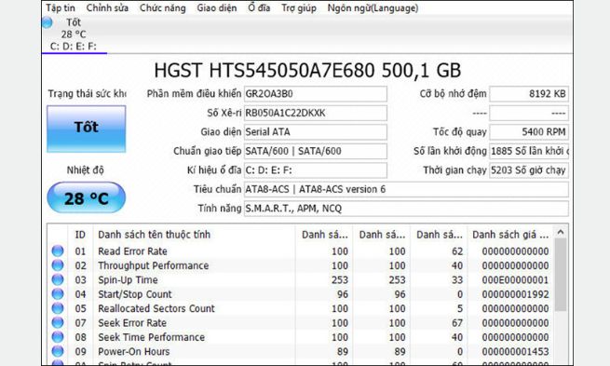Click status orb for Power-On Hours
Image resolution: width=610 pixels, height=366 pixels.
point(58,351)
